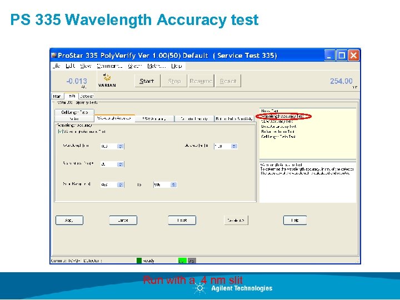Image resolution: width=400 pixels, height=300 pixels.
Task: Click the Ready status text
Action: 148,261
